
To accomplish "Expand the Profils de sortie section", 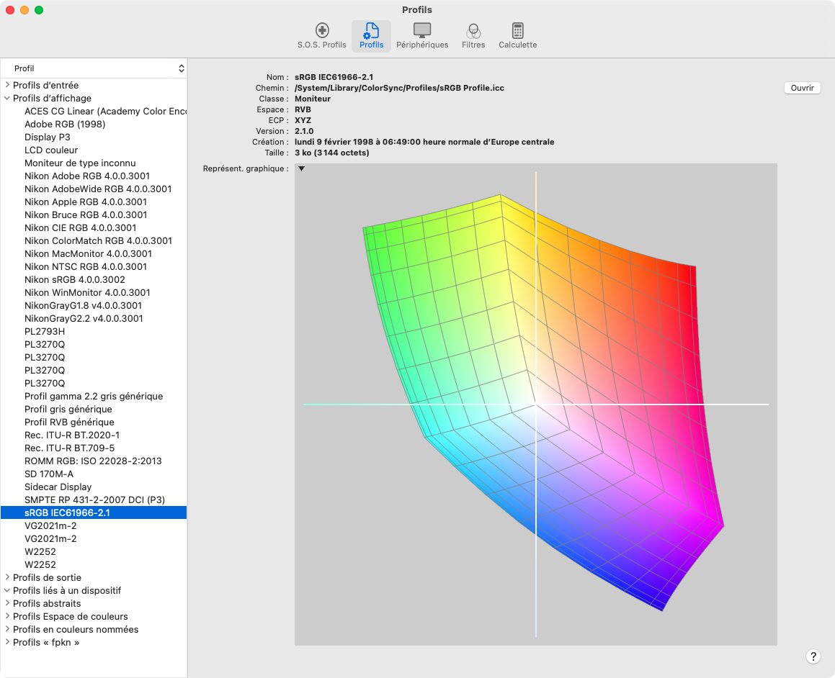I will point(7,577).
